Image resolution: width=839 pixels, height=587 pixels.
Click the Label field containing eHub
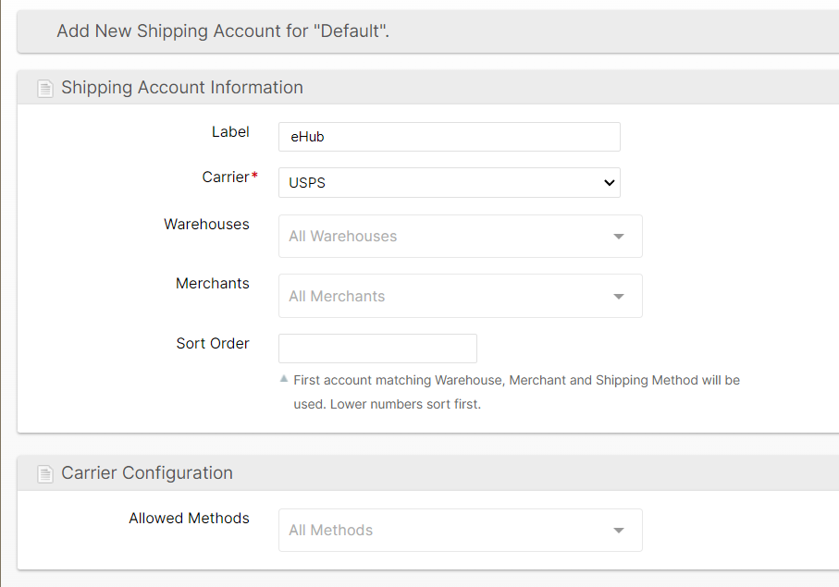click(x=449, y=137)
